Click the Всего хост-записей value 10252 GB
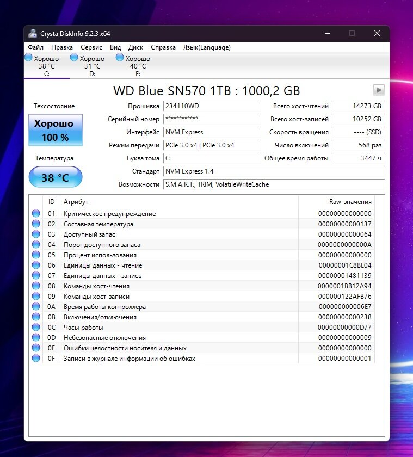 358,119
